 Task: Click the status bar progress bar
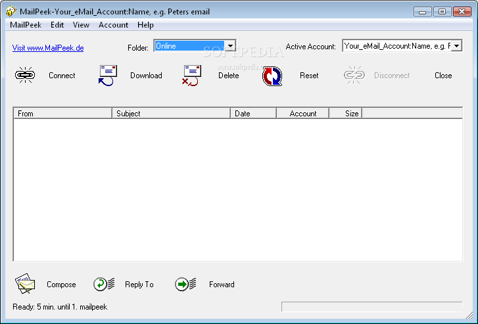[372, 307]
